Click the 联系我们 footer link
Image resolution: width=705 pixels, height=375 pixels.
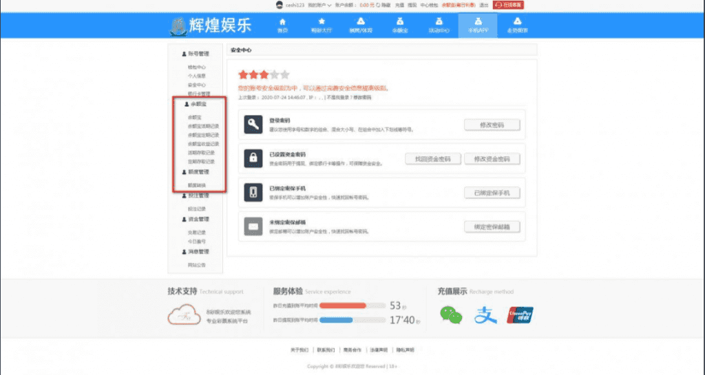[x=326, y=350]
